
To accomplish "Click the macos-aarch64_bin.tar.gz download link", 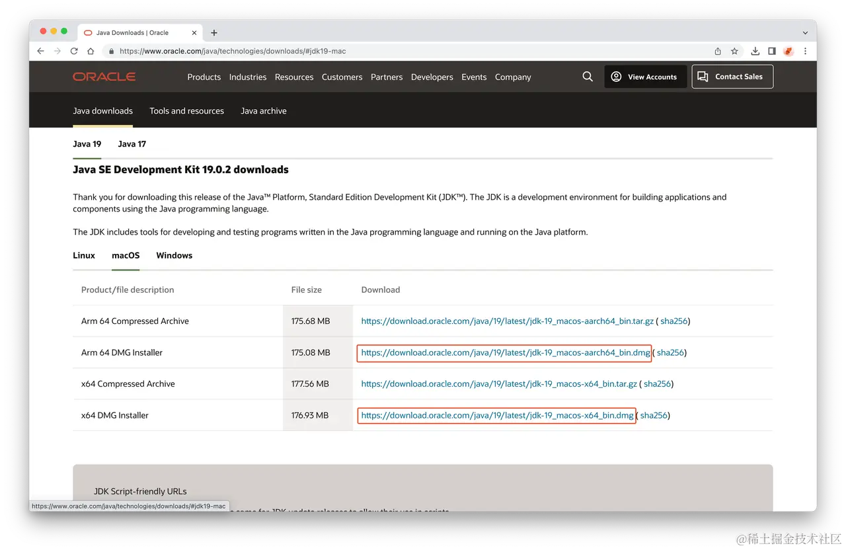I will click(508, 321).
